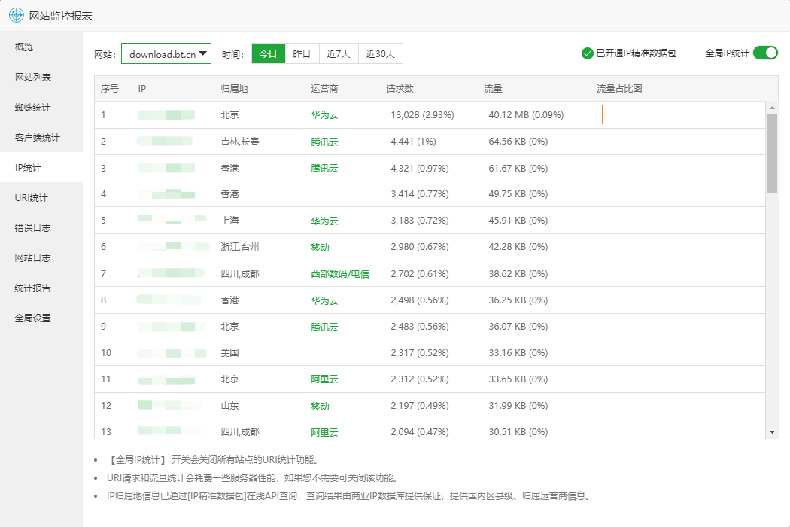Click the 山东 location cell
Screen dimensions: 790x527
(x=229, y=406)
